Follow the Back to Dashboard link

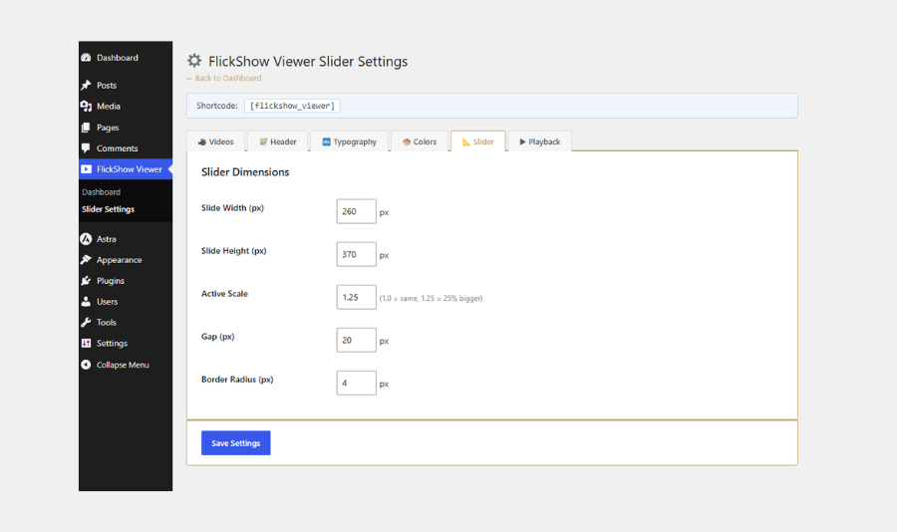click(x=223, y=79)
